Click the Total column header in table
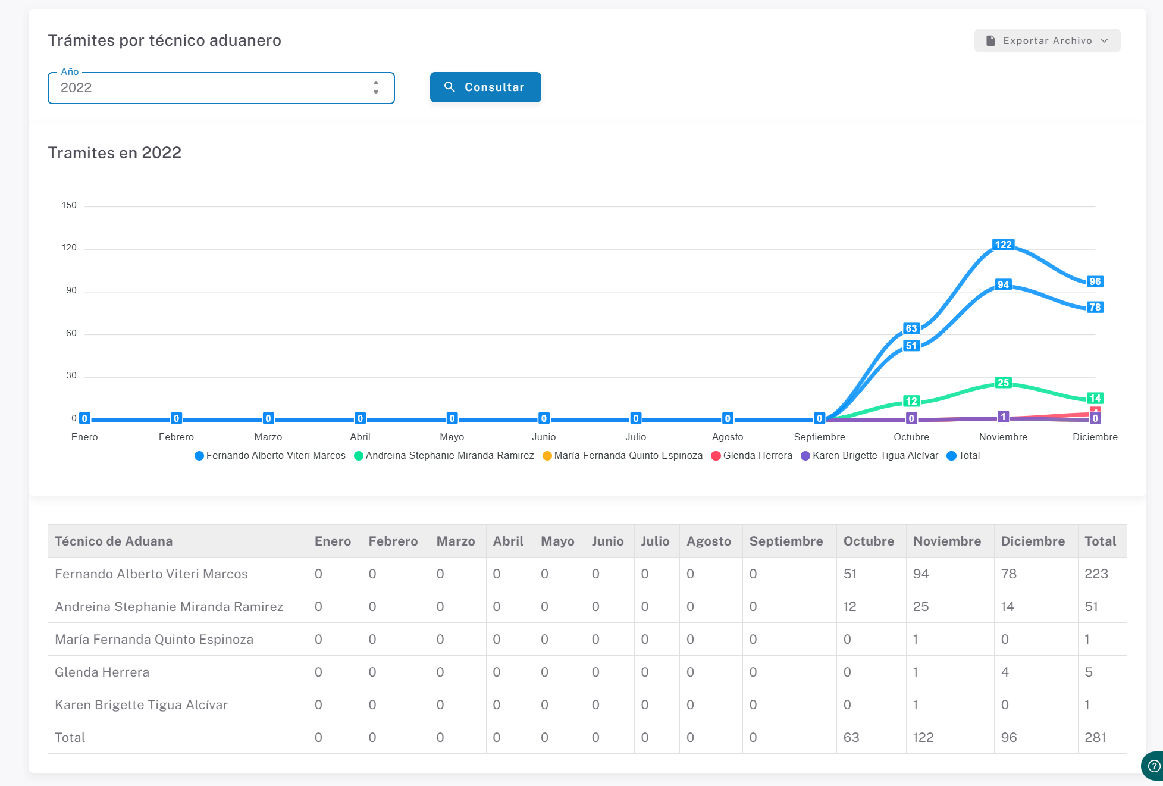1163x786 pixels. 1100,541
